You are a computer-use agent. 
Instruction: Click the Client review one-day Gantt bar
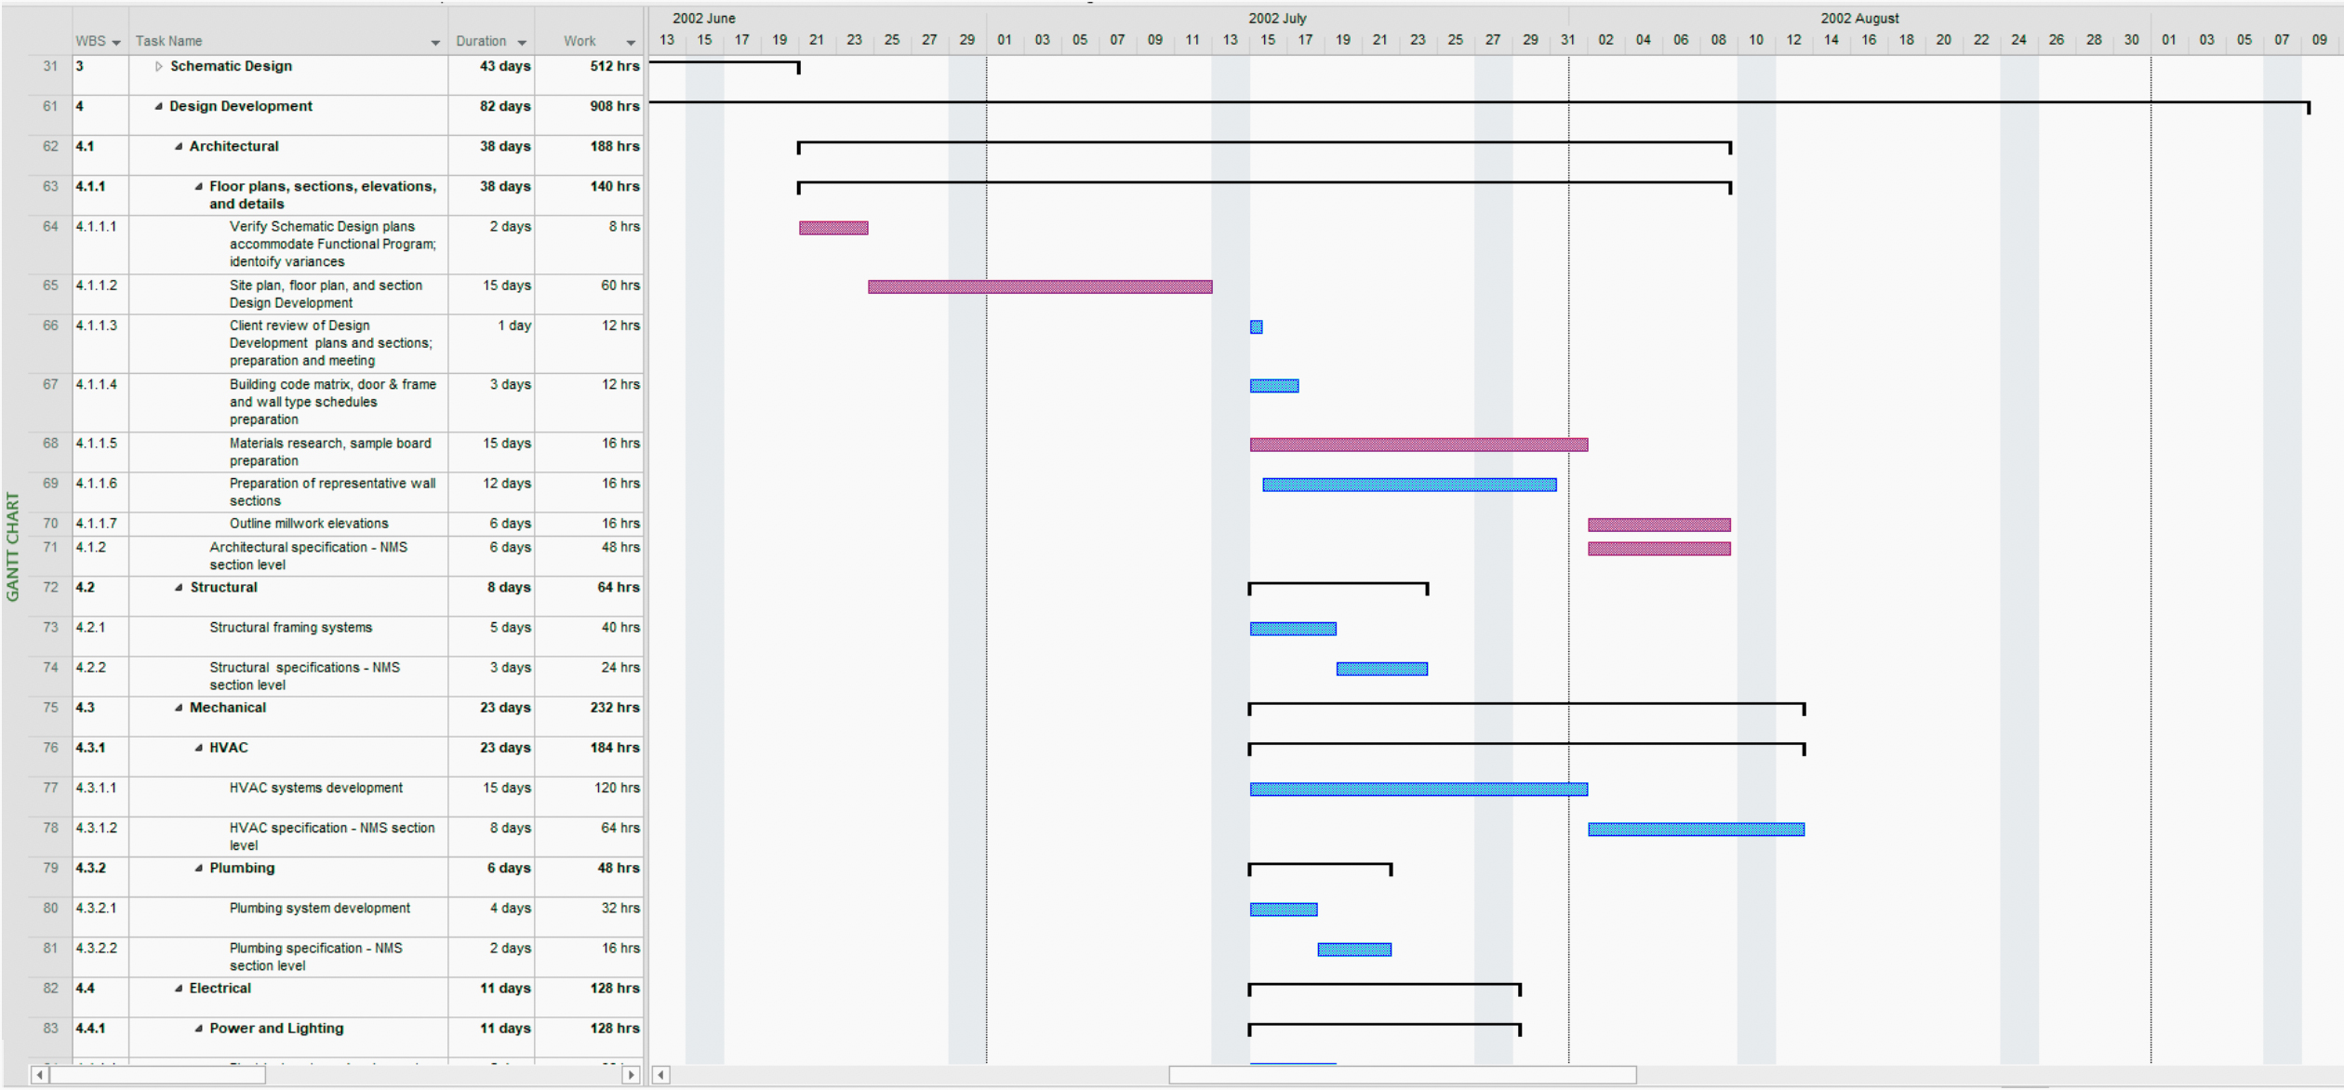pos(1256,327)
